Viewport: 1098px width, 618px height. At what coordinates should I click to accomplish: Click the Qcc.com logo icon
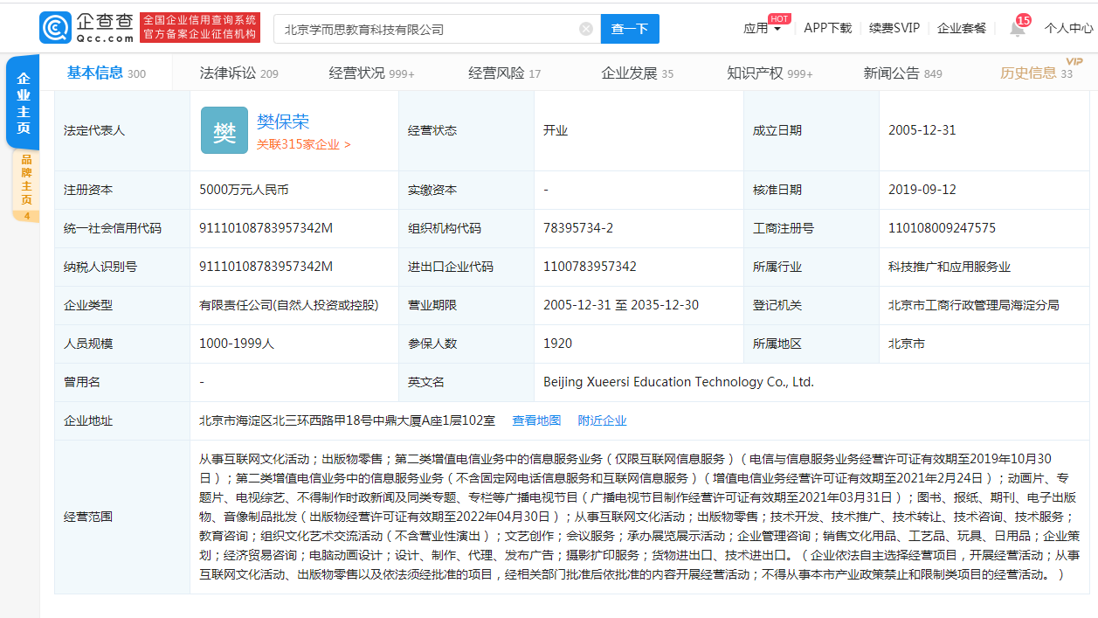pos(55,28)
